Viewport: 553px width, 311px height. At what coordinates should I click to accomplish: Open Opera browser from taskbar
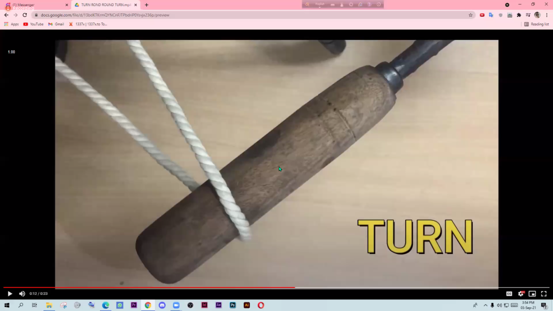pos(261,305)
